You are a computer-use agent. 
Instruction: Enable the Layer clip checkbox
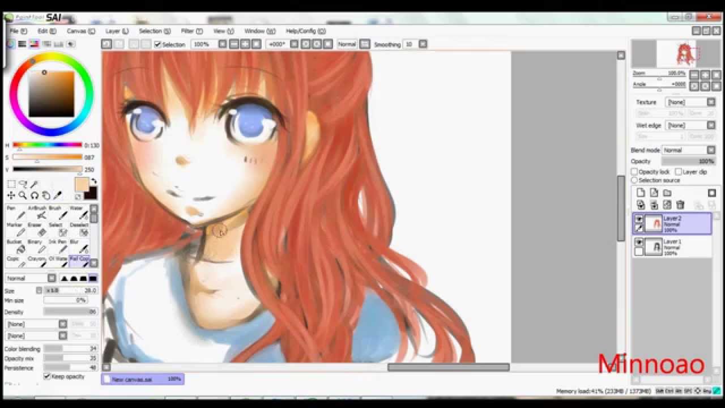(x=679, y=172)
